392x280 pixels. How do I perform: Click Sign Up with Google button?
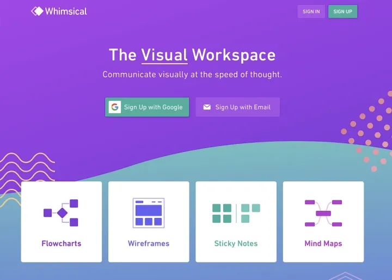pyautogui.click(x=147, y=107)
